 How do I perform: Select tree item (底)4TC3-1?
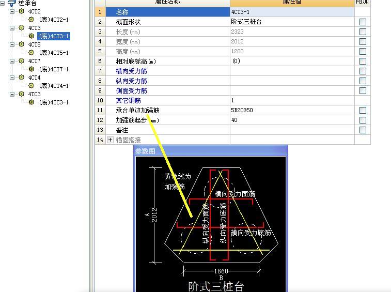(54, 102)
